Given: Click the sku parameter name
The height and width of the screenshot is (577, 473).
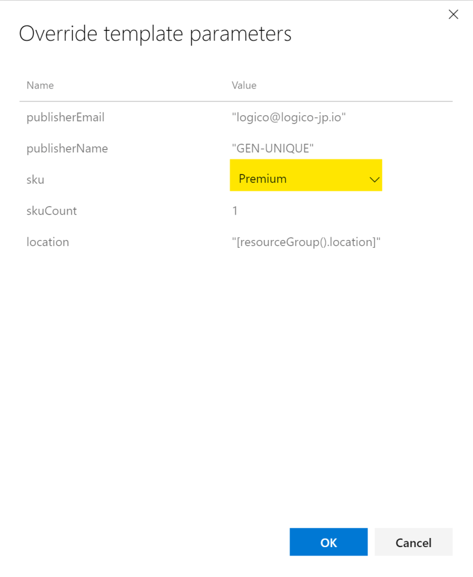Looking at the screenshot, I should click(x=35, y=180).
